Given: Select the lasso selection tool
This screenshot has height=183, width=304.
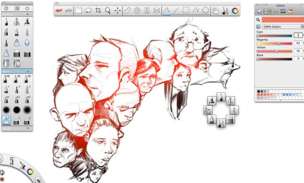Looking at the screenshot, I should pyautogui.click(x=88, y=10).
